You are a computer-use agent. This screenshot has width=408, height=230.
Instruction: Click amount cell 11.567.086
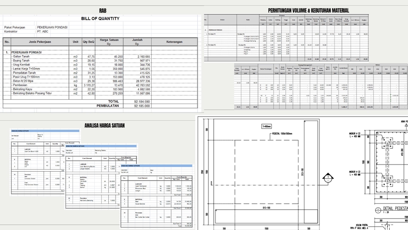pos(143,93)
